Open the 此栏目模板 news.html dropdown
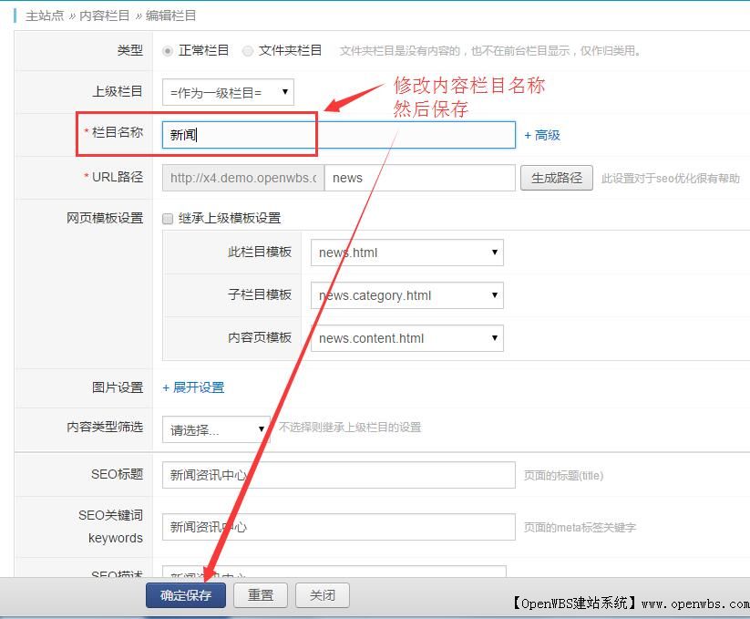750x619 pixels. (406, 253)
